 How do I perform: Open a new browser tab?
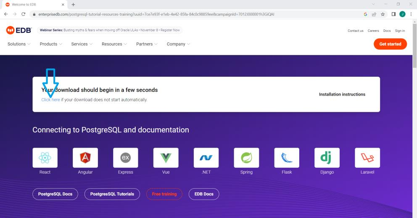coord(73,5)
